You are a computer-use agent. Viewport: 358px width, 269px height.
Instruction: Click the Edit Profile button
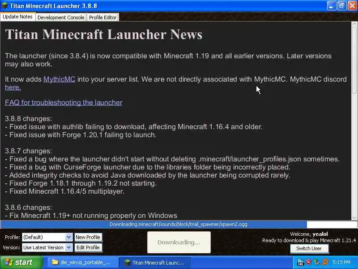tap(88, 247)
